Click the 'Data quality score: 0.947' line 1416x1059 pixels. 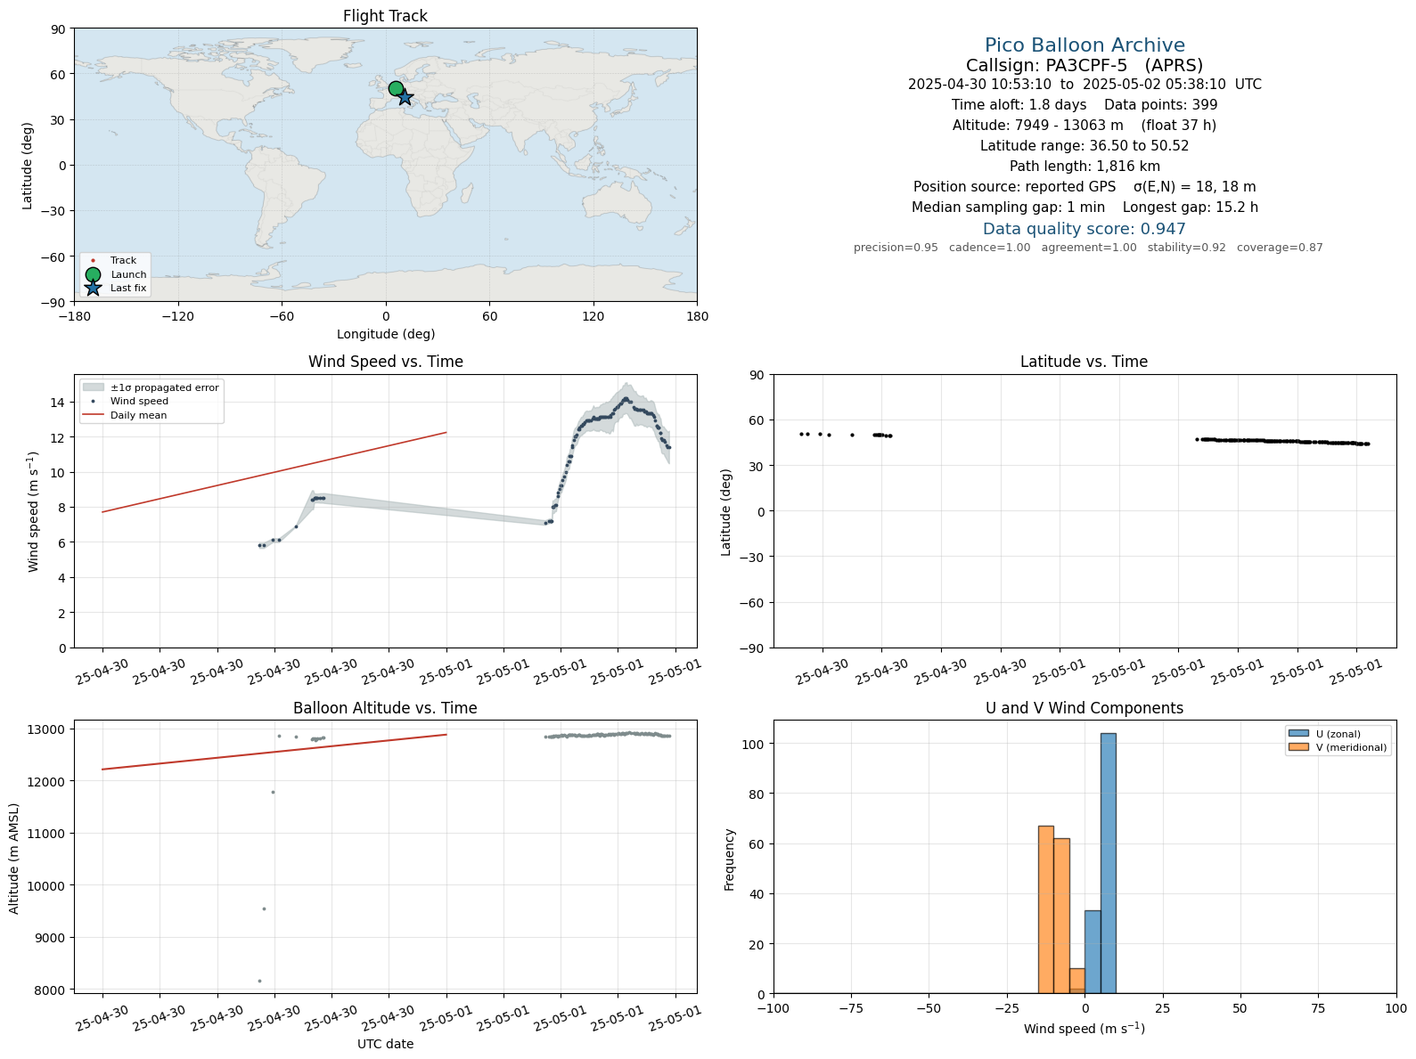(1085, 229)
